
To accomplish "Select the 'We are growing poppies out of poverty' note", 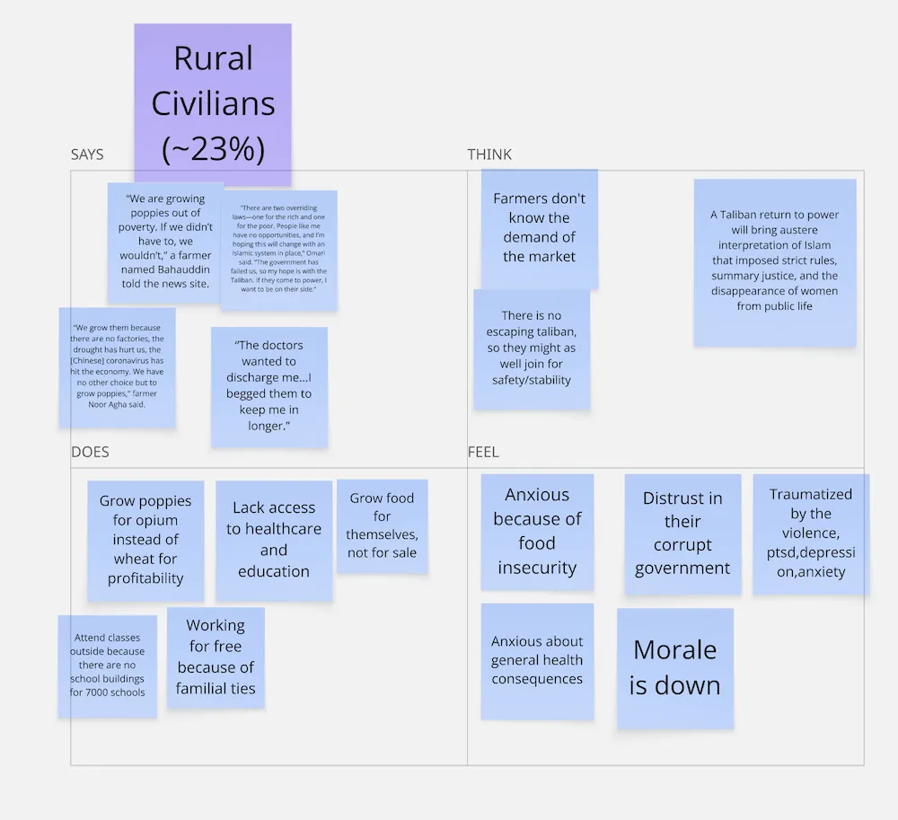I will (165, 242).
